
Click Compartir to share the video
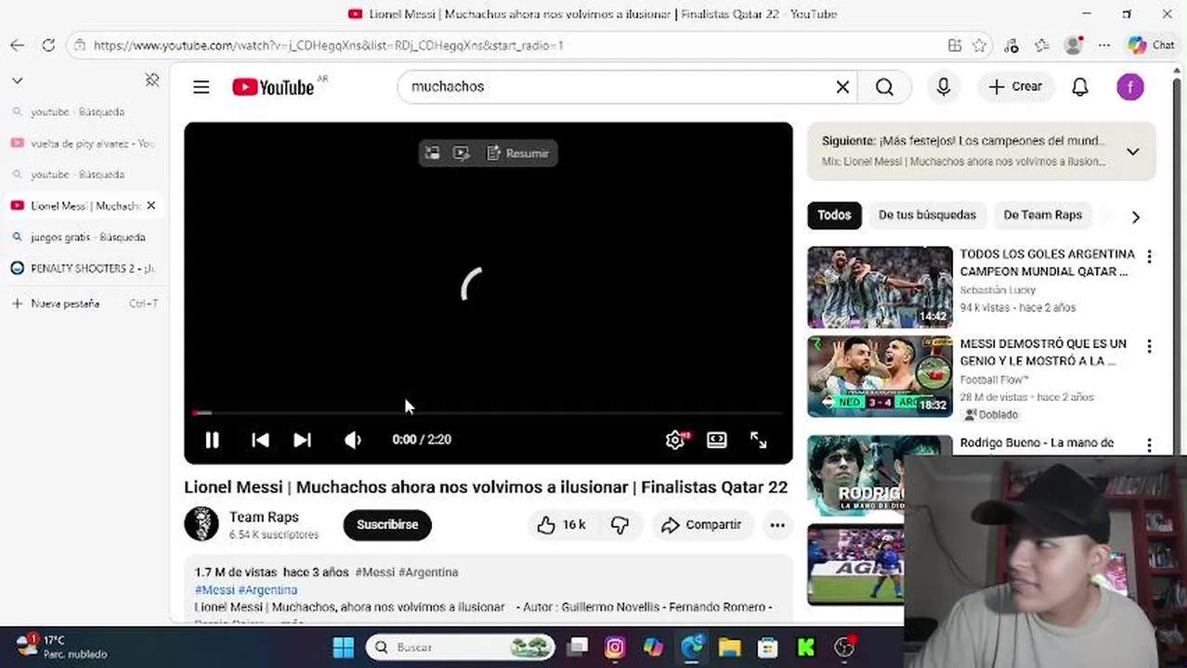pyautogui.click(x=701, y=525)
